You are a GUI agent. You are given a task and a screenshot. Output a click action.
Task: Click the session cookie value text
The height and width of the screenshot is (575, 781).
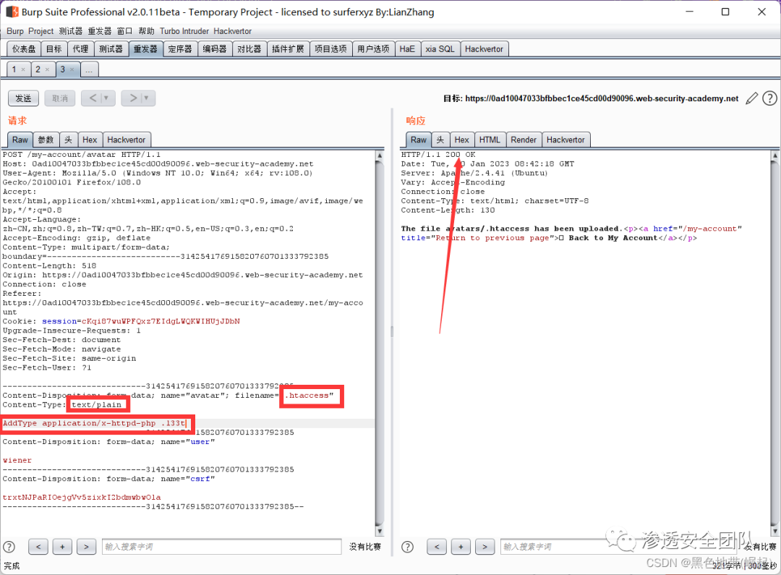(x=161, y=321)
